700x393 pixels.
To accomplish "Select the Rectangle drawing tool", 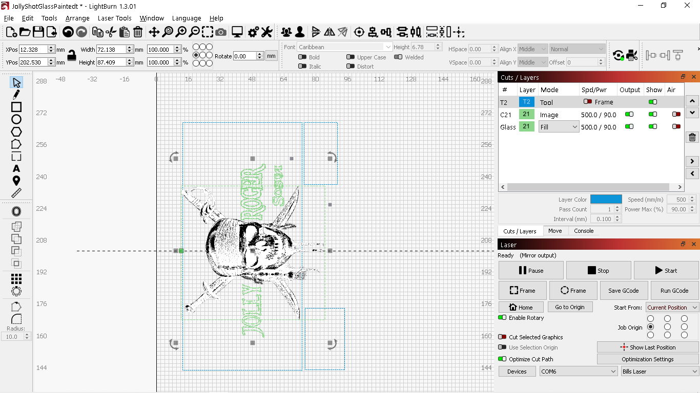I will [x=16, y=107].
